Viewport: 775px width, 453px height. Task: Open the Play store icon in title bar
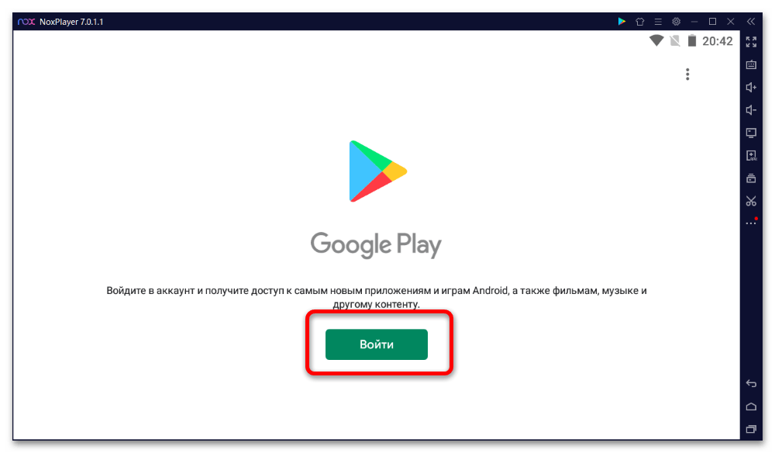click(622, 21)
